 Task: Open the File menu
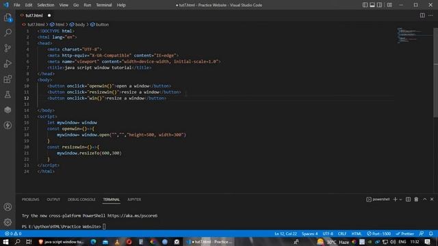pyautogui.click(x=16, y=5)
